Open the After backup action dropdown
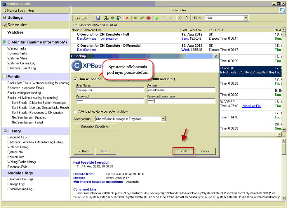 (163, 119)
